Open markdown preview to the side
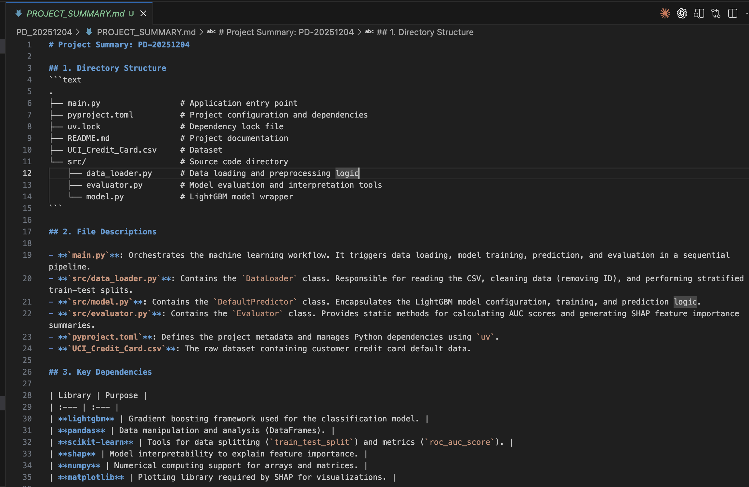Image resolution: width=749 pixels, height=487 pixels. (699, 13)
